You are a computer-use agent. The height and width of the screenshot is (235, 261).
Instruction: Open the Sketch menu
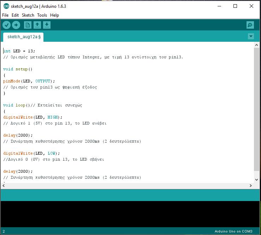(28, 15)
